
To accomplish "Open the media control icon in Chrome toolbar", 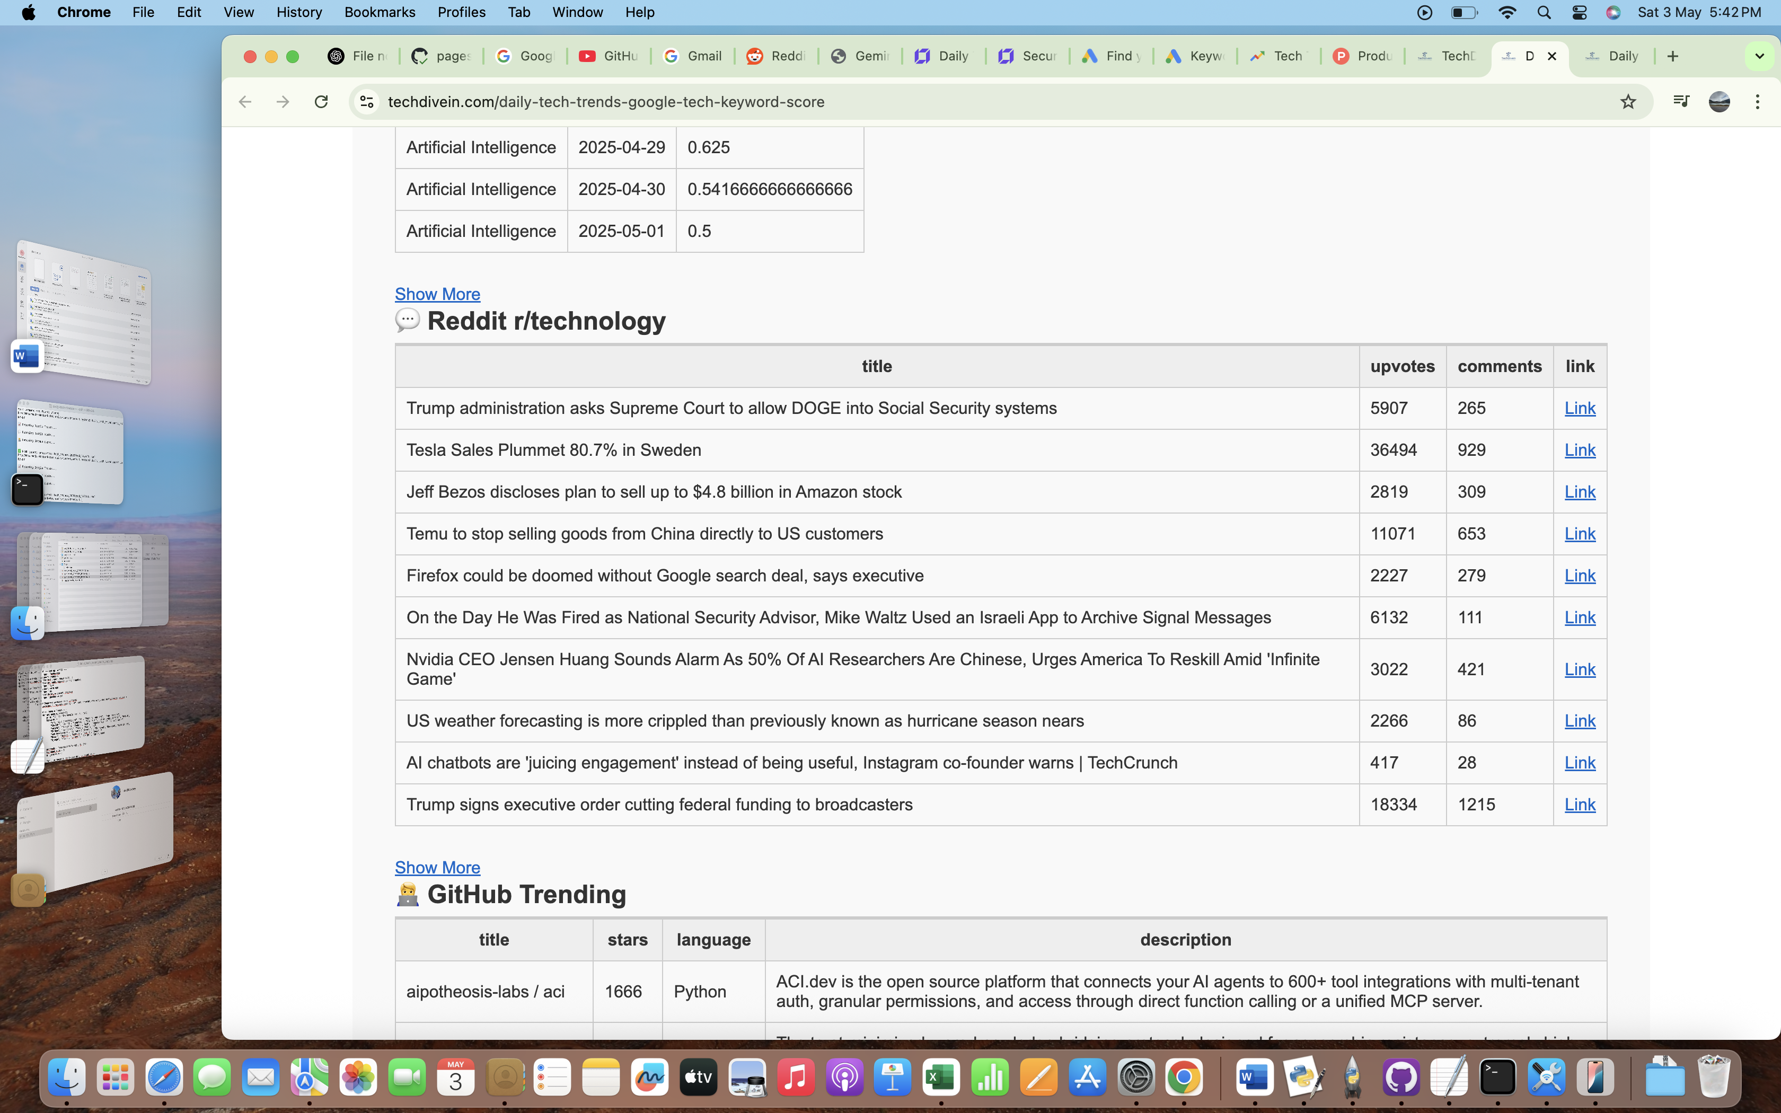I will (1681, 102).
